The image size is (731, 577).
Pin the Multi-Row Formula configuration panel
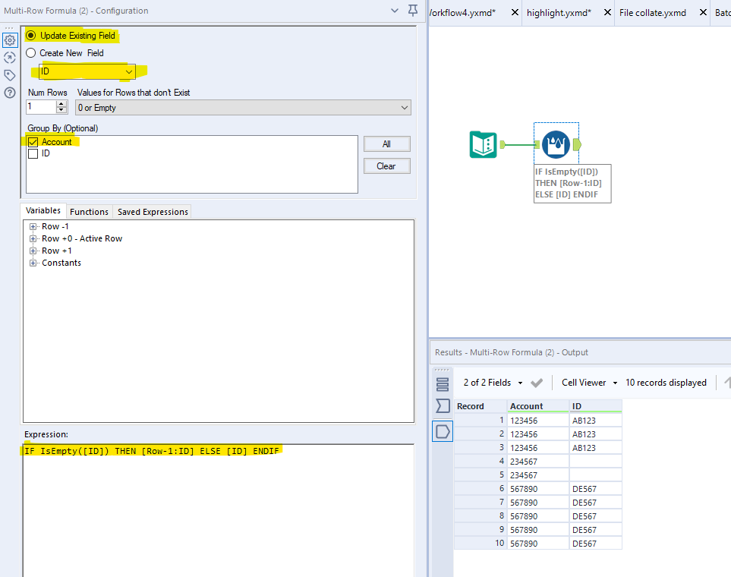pyautogui.click(x=411, y=11)
